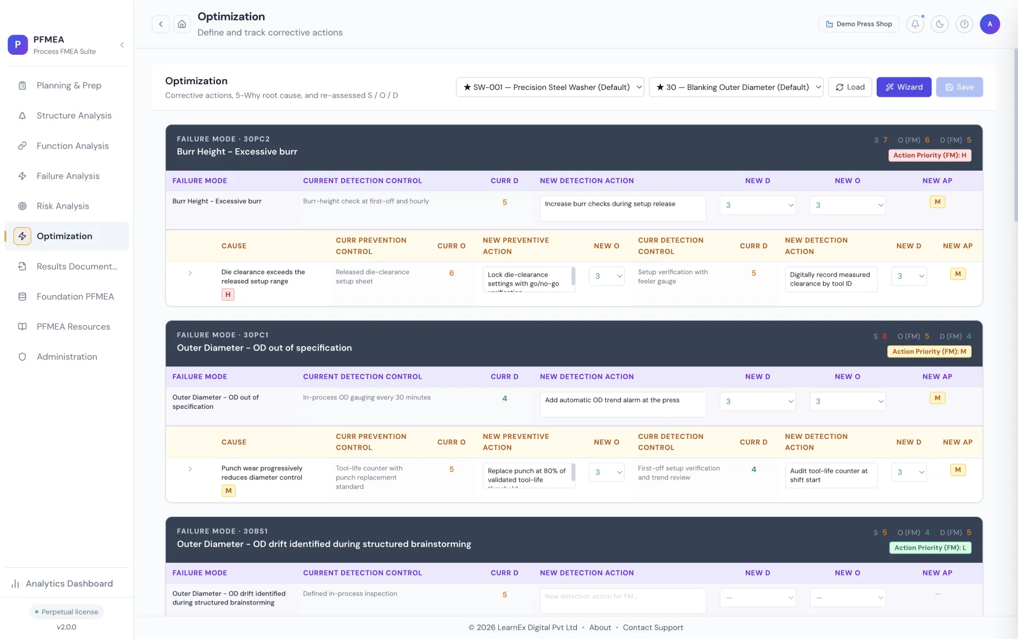The height and width of the screenshot is (639, 1018).
Task: Edit 'Lock die-clearance settings' preventive action
Action: click(529, 279)
